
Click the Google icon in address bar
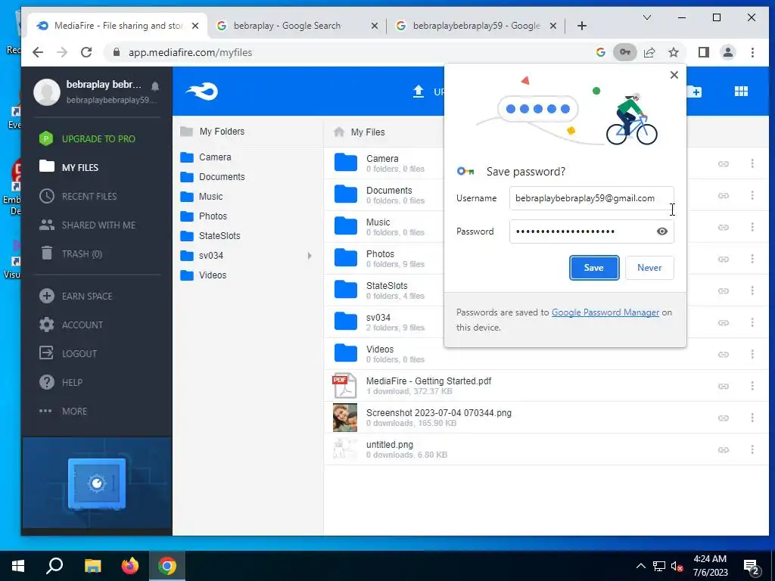click(x=600, y=52)
